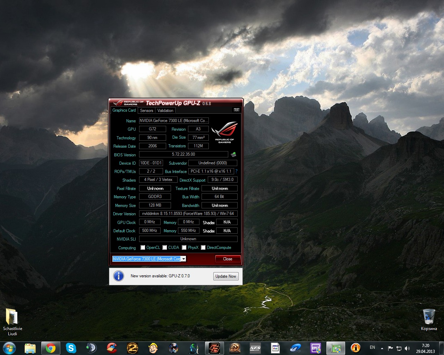Click the screenshot camera icon in GPU-Z
This screenshot has width=444, height=355.
236,110
